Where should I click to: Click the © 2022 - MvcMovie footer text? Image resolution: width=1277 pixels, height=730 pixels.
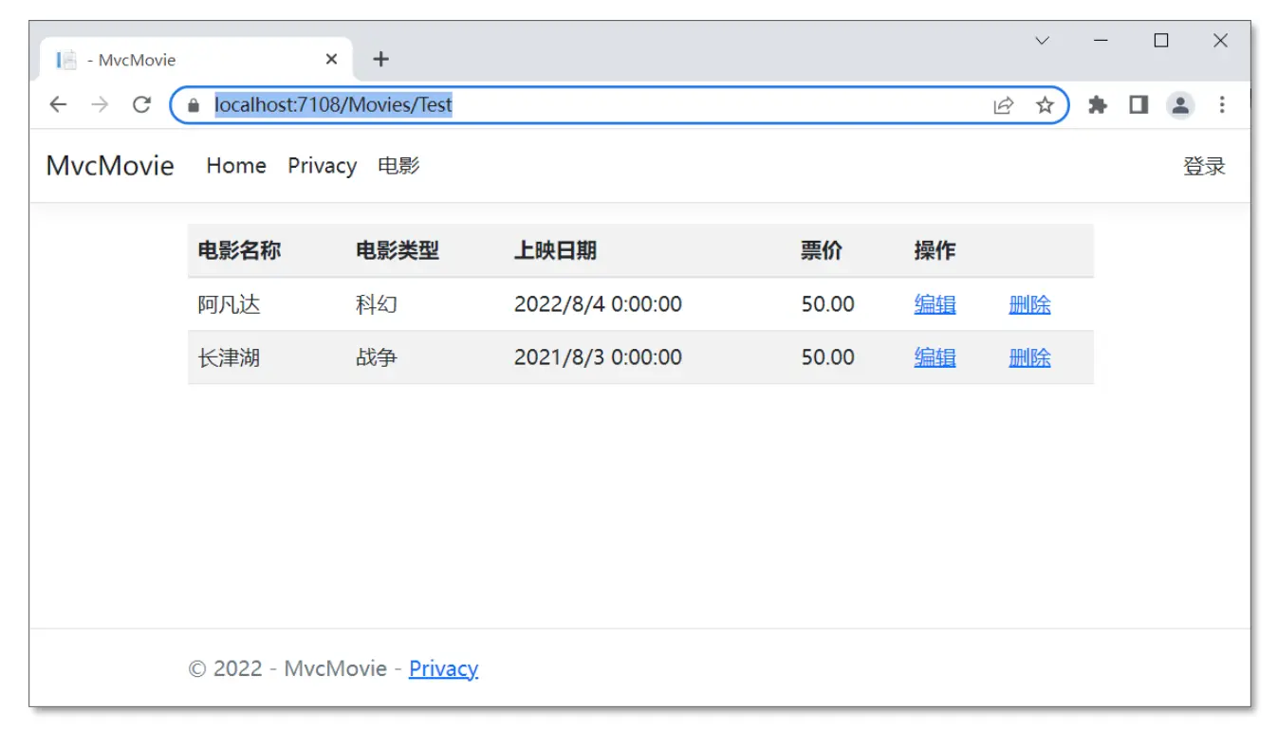[287, 668]
